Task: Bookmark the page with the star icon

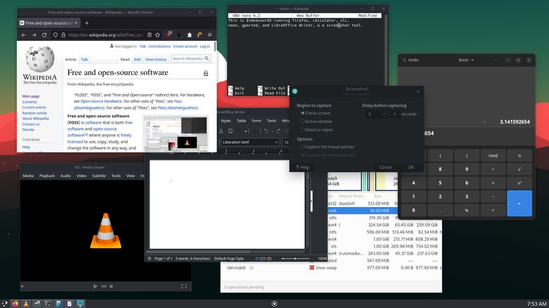Action: (158, 35)
